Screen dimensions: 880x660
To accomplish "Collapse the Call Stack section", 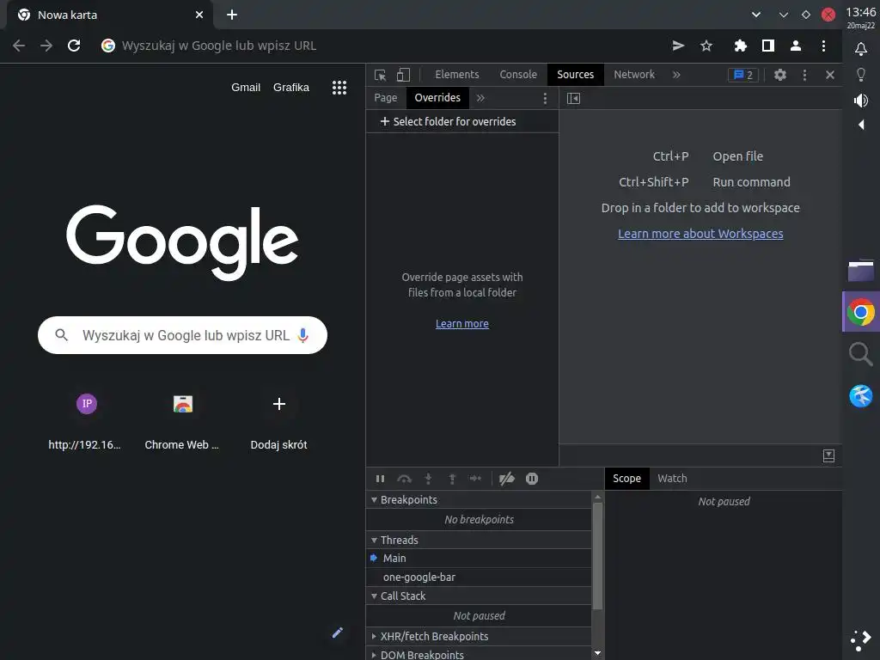I will click(479, 596).
